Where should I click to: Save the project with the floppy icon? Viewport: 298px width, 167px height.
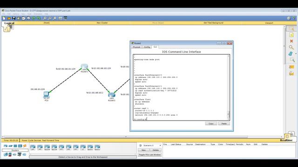tap(14, 18)
